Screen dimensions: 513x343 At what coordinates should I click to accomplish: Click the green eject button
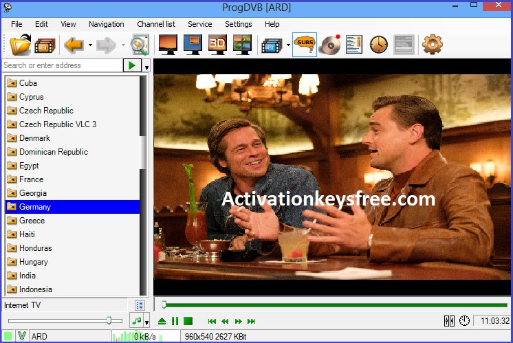point(162,321)
